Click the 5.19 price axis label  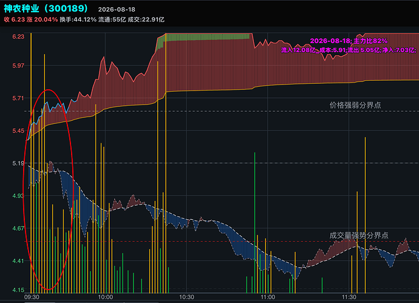click(x=18, y=163)
